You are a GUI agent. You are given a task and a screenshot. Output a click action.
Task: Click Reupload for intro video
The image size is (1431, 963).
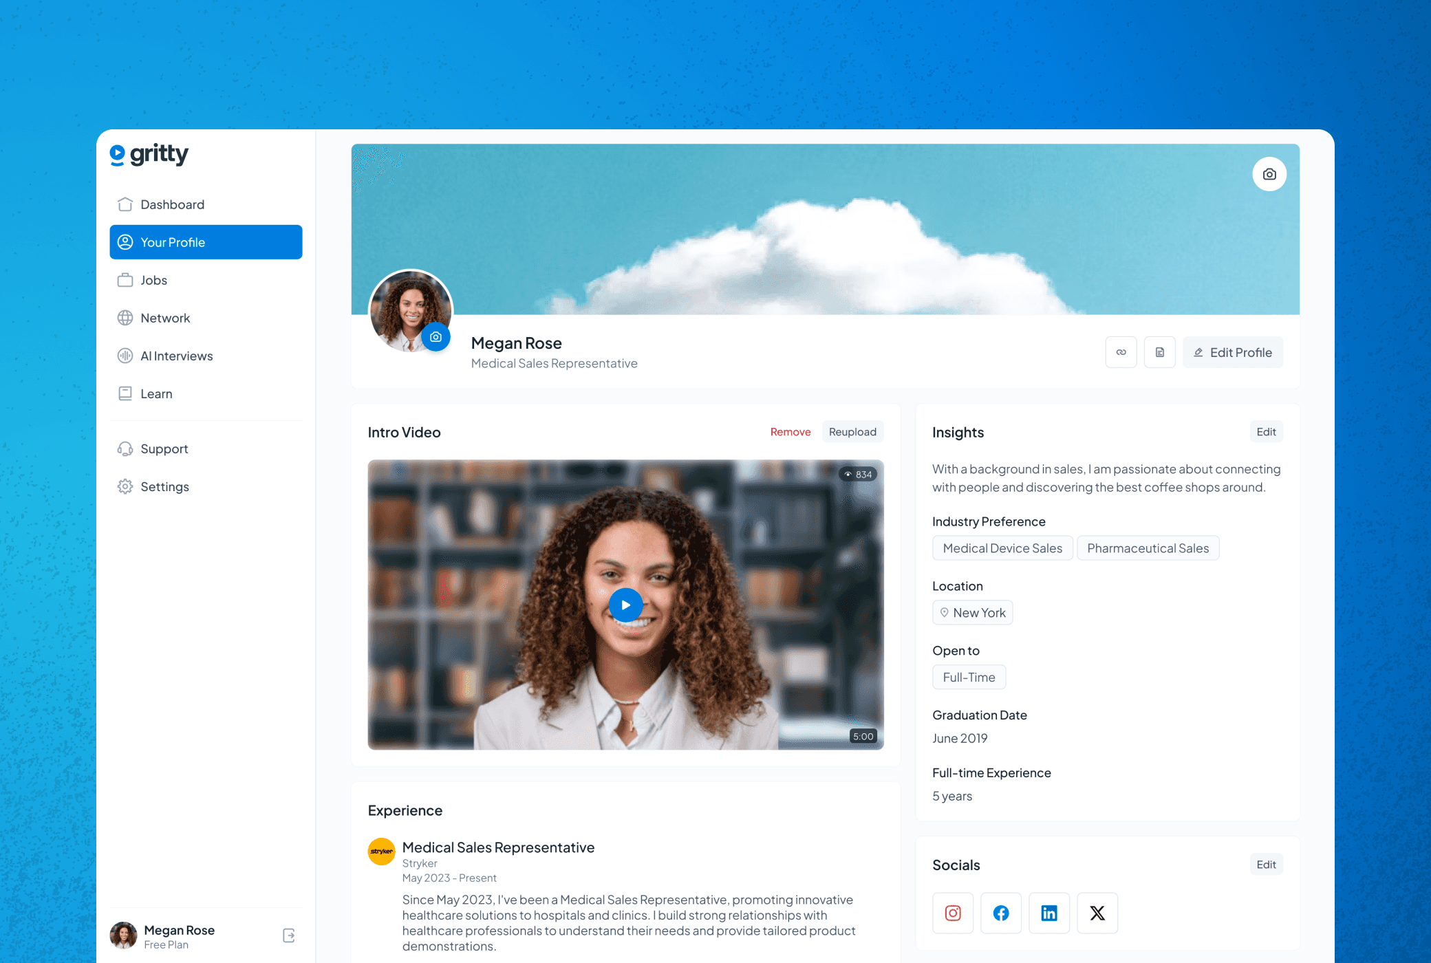tap(852, 432)
